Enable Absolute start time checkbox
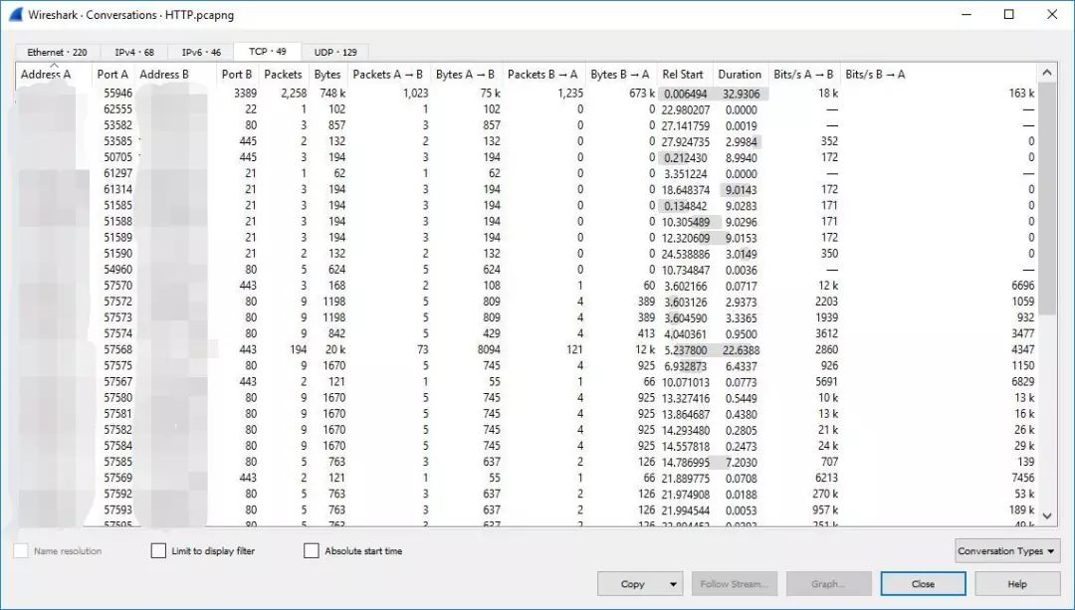The height and width of the screenshot is (610, 1075). click(x=312, y=551)
